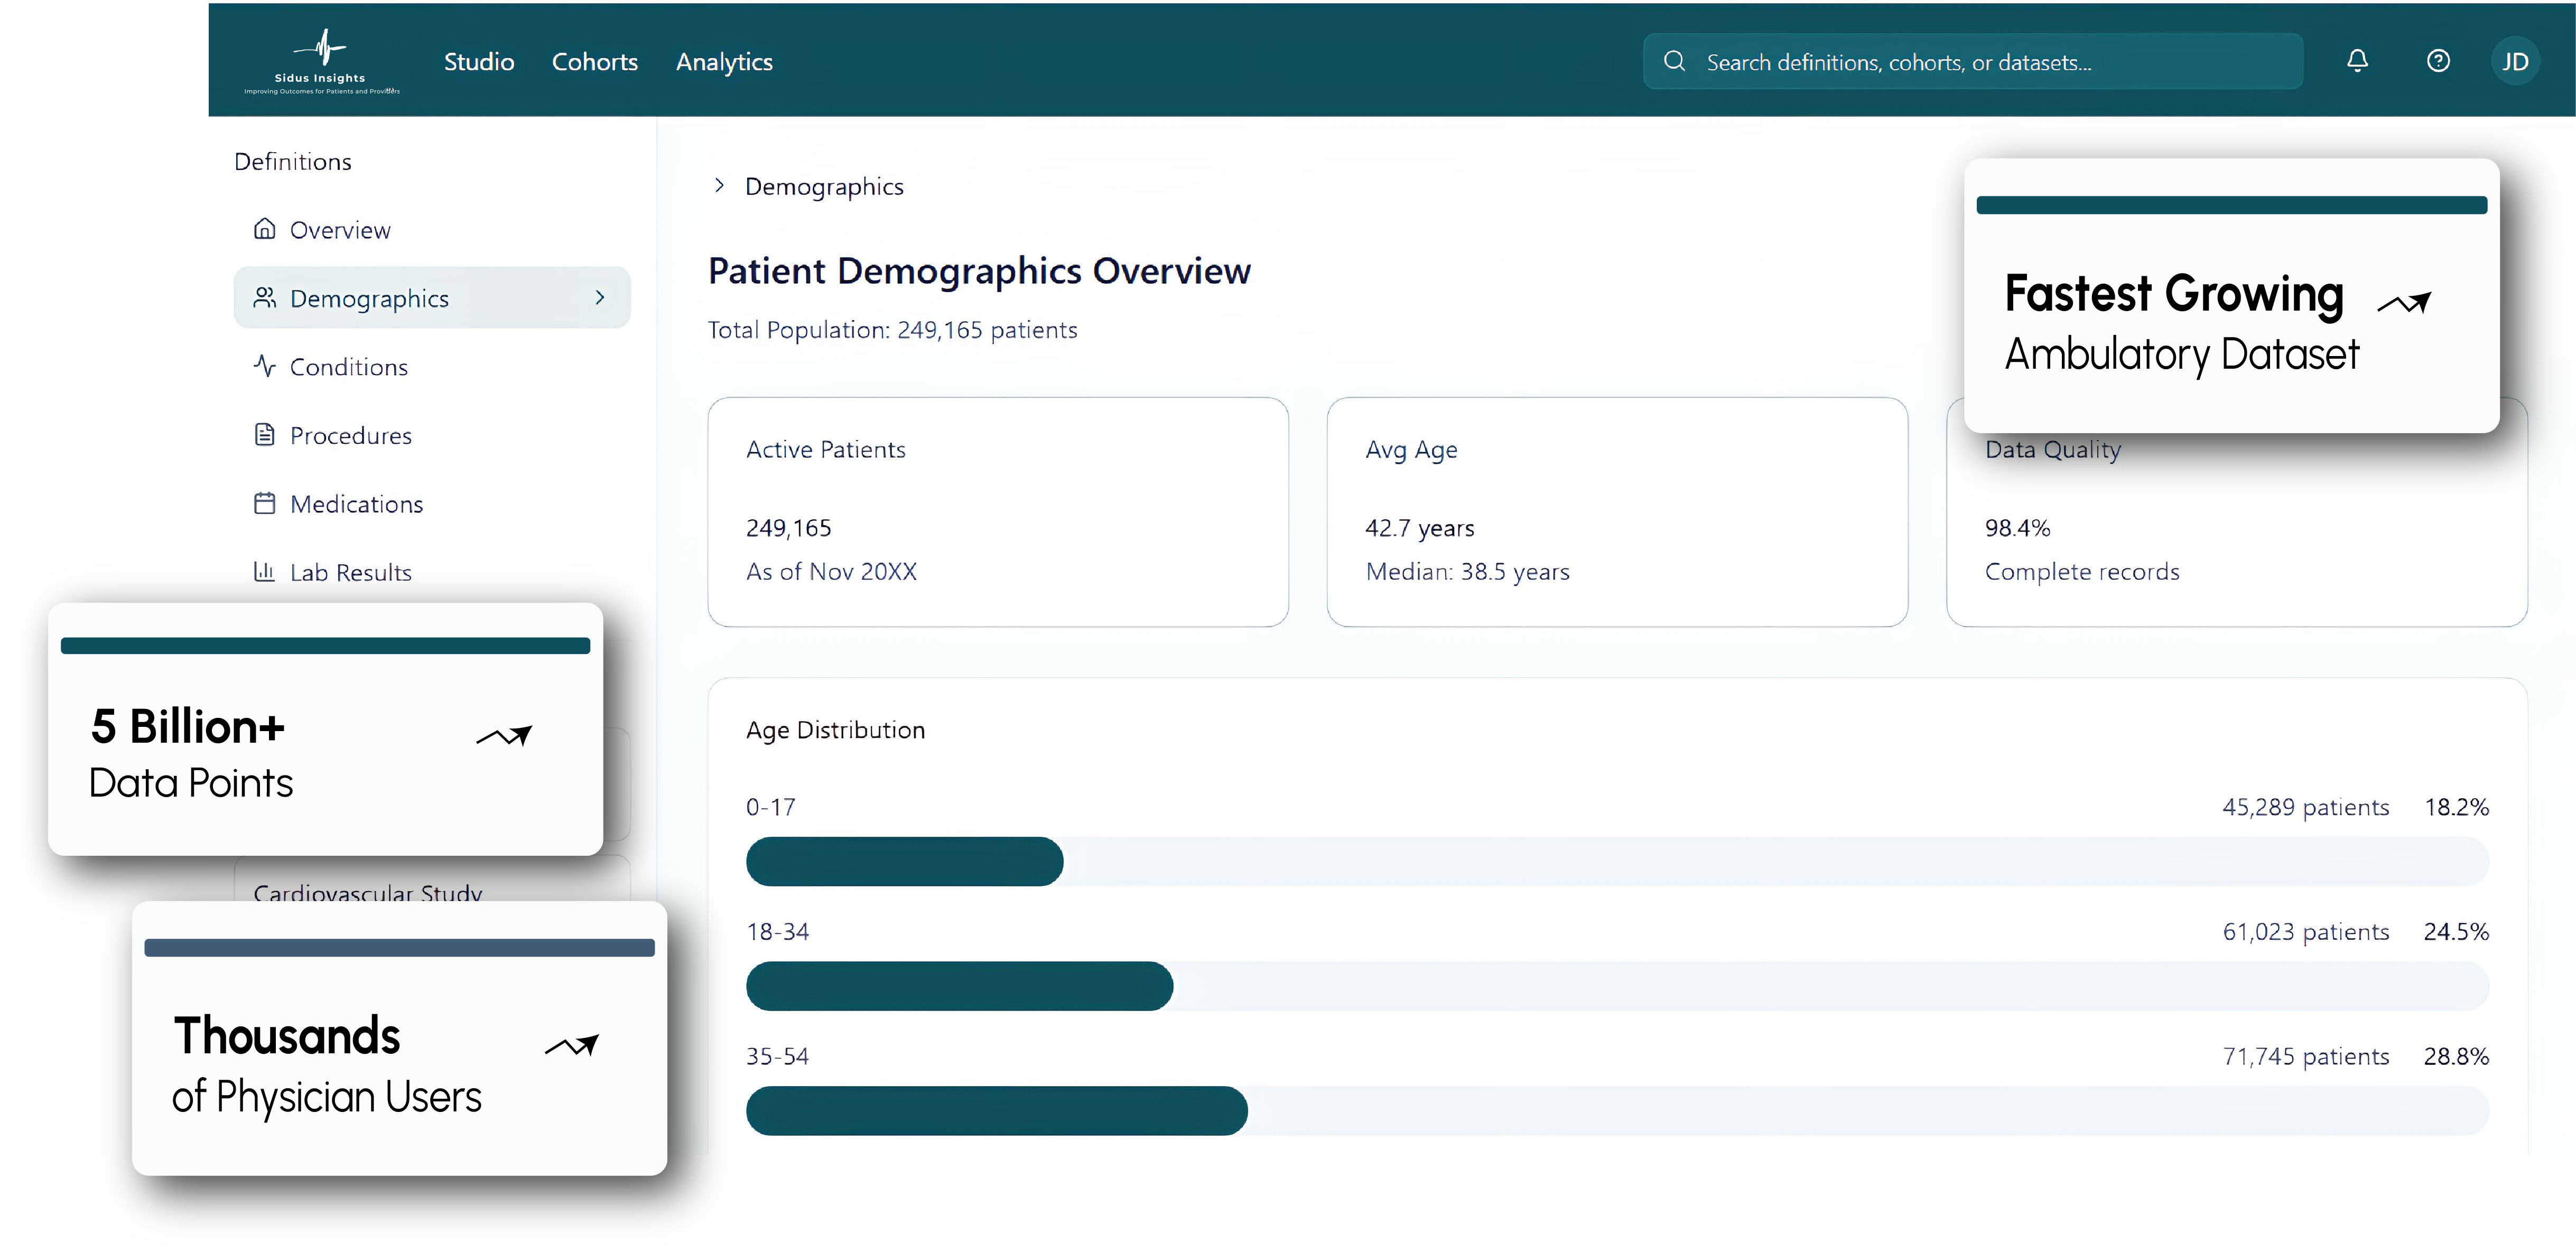The width and height of the screenshot is (2576, 1253).
Task: Click the Procedures document icon
Action: click(x=264, y=435)
